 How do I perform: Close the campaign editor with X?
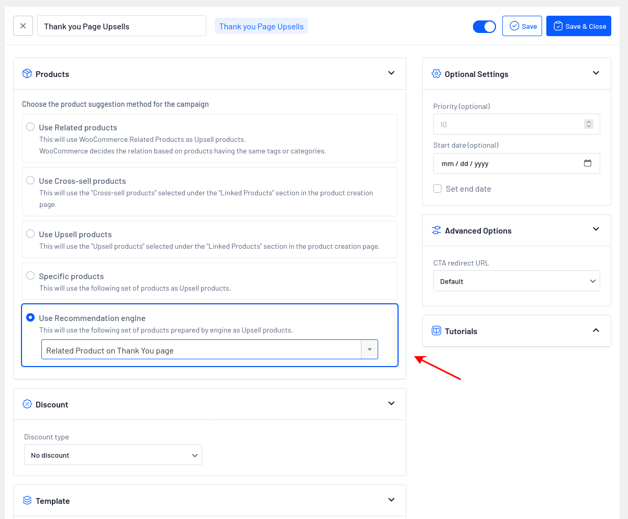point(23,26)
